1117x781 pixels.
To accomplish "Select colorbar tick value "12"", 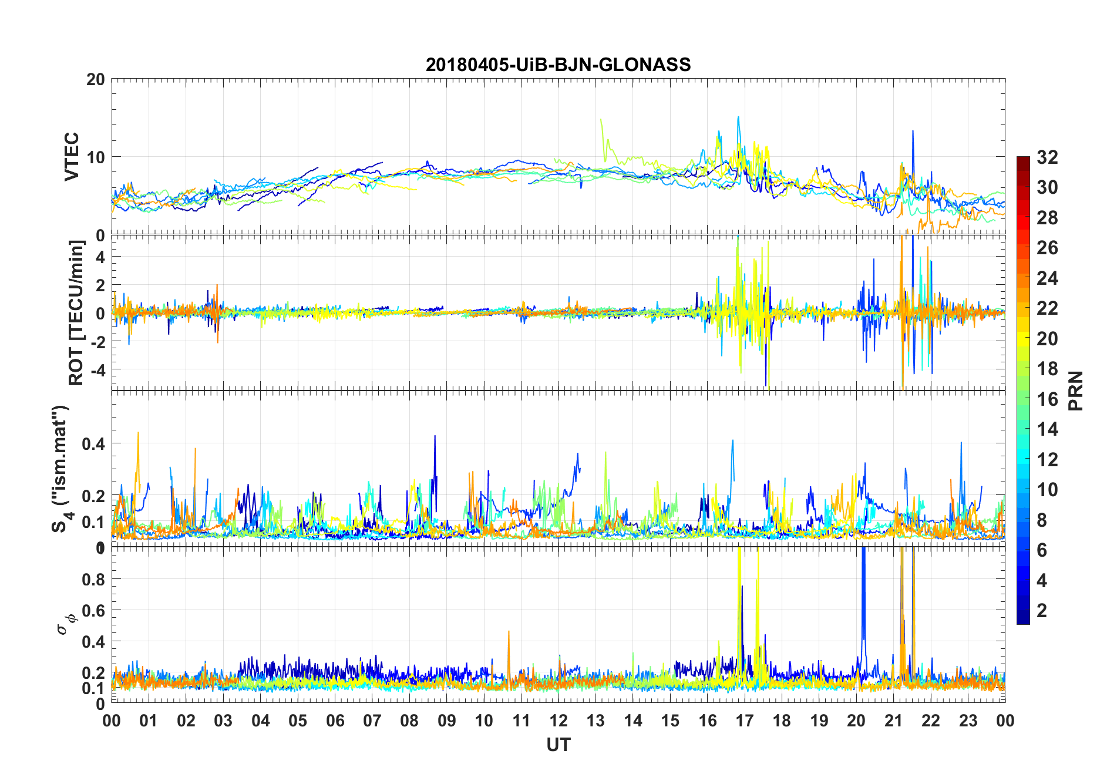I will pos(1047,459).
